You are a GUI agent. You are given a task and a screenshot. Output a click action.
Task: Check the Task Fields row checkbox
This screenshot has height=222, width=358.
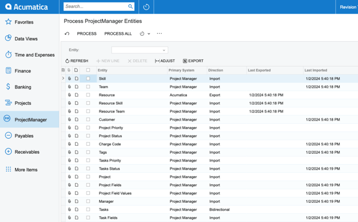point(88,217)
